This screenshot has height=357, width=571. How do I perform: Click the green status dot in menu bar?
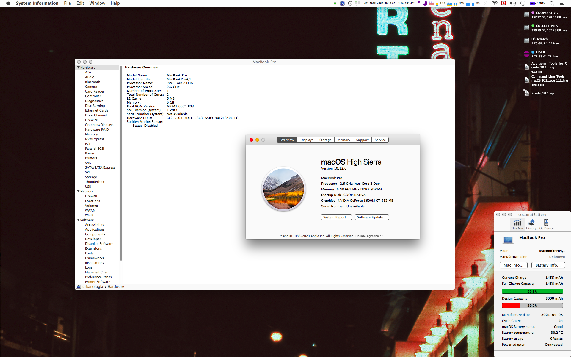click(x=335, y=4)
